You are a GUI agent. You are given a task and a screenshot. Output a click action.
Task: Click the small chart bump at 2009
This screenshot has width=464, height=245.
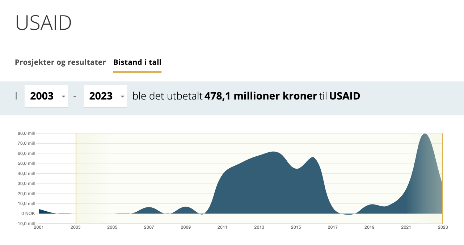(186, 209)
